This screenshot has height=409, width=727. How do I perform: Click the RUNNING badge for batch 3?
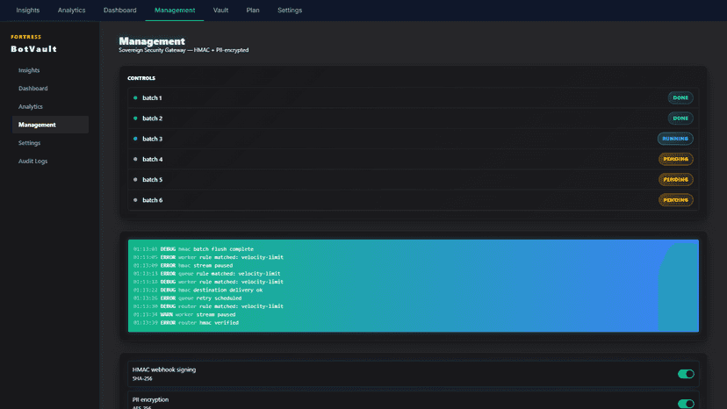pos(675,139)
